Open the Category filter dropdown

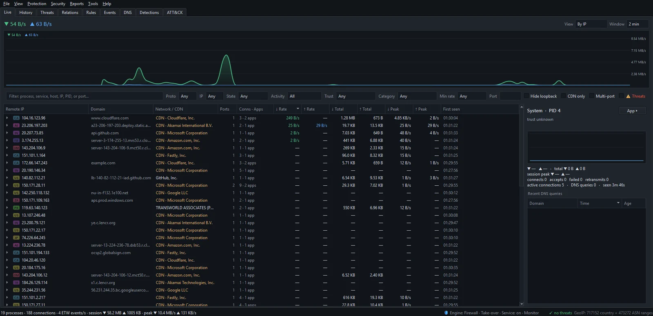[417, 96]
